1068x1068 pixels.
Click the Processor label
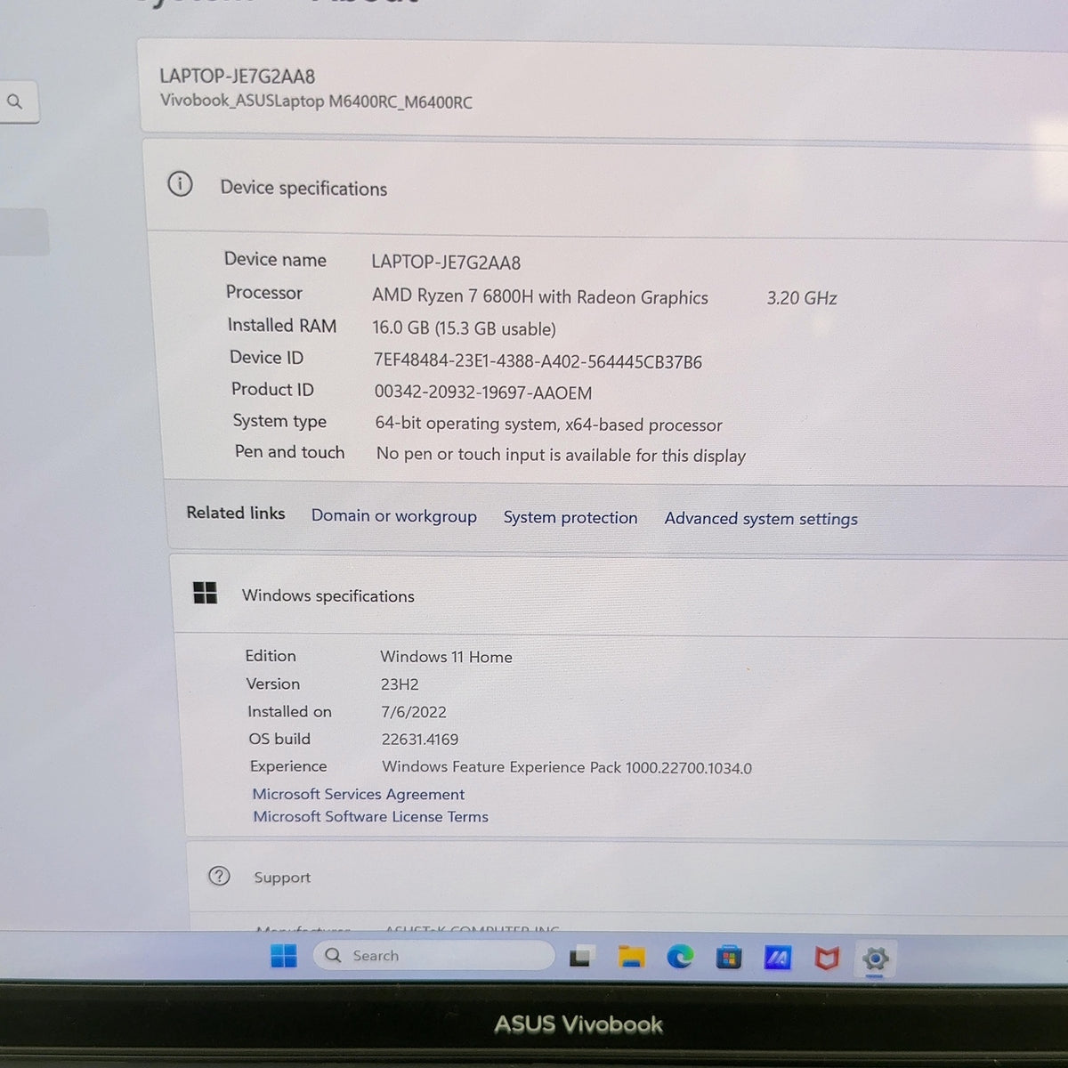tap(264, 292)
